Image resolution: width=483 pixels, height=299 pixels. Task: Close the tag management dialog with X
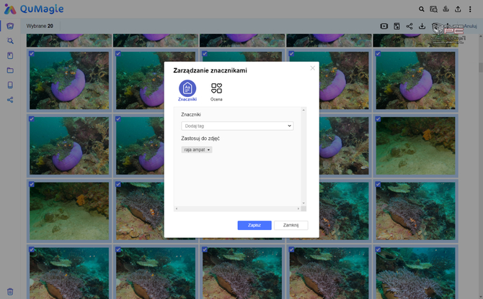(312, 68)
